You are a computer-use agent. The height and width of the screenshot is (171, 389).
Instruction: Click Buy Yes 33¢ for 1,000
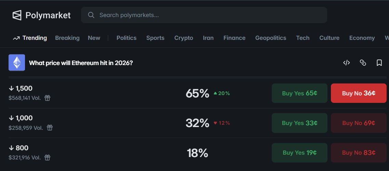click(x=299, y=123)
